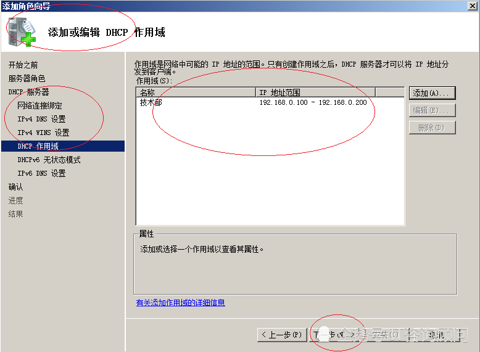This screenshot has width=480, height=352.
Task: Go to 确认 step
Action: (x=15, y=187)
